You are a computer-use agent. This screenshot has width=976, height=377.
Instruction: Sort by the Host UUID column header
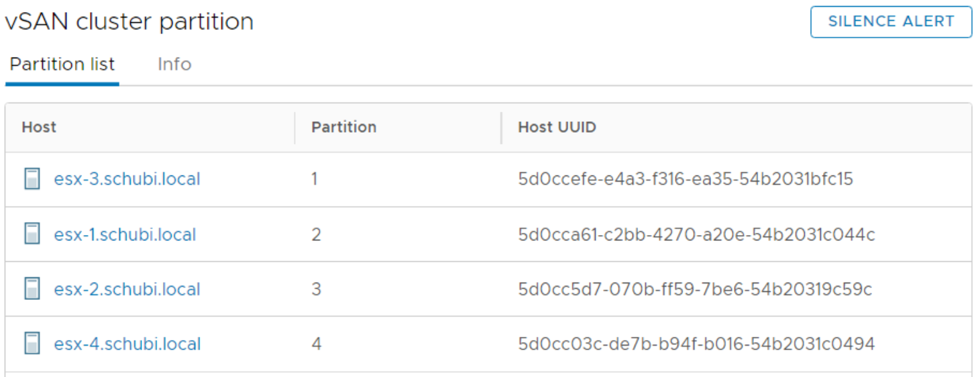point(557,127)
